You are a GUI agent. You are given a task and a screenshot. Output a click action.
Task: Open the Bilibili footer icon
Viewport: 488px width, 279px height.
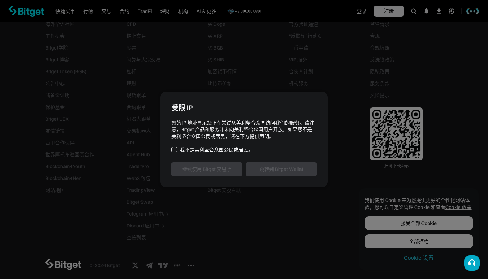177,265
